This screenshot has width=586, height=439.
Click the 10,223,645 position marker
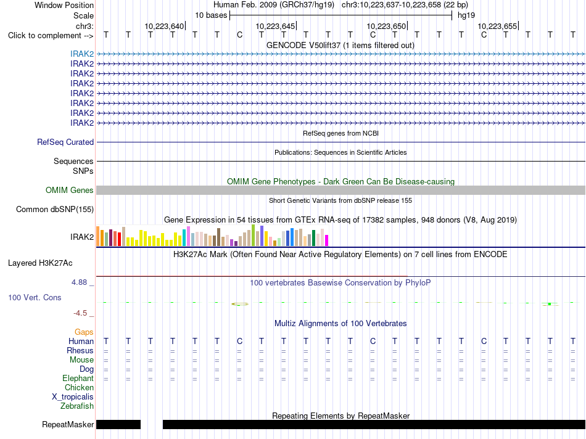[x=276, y=26]
